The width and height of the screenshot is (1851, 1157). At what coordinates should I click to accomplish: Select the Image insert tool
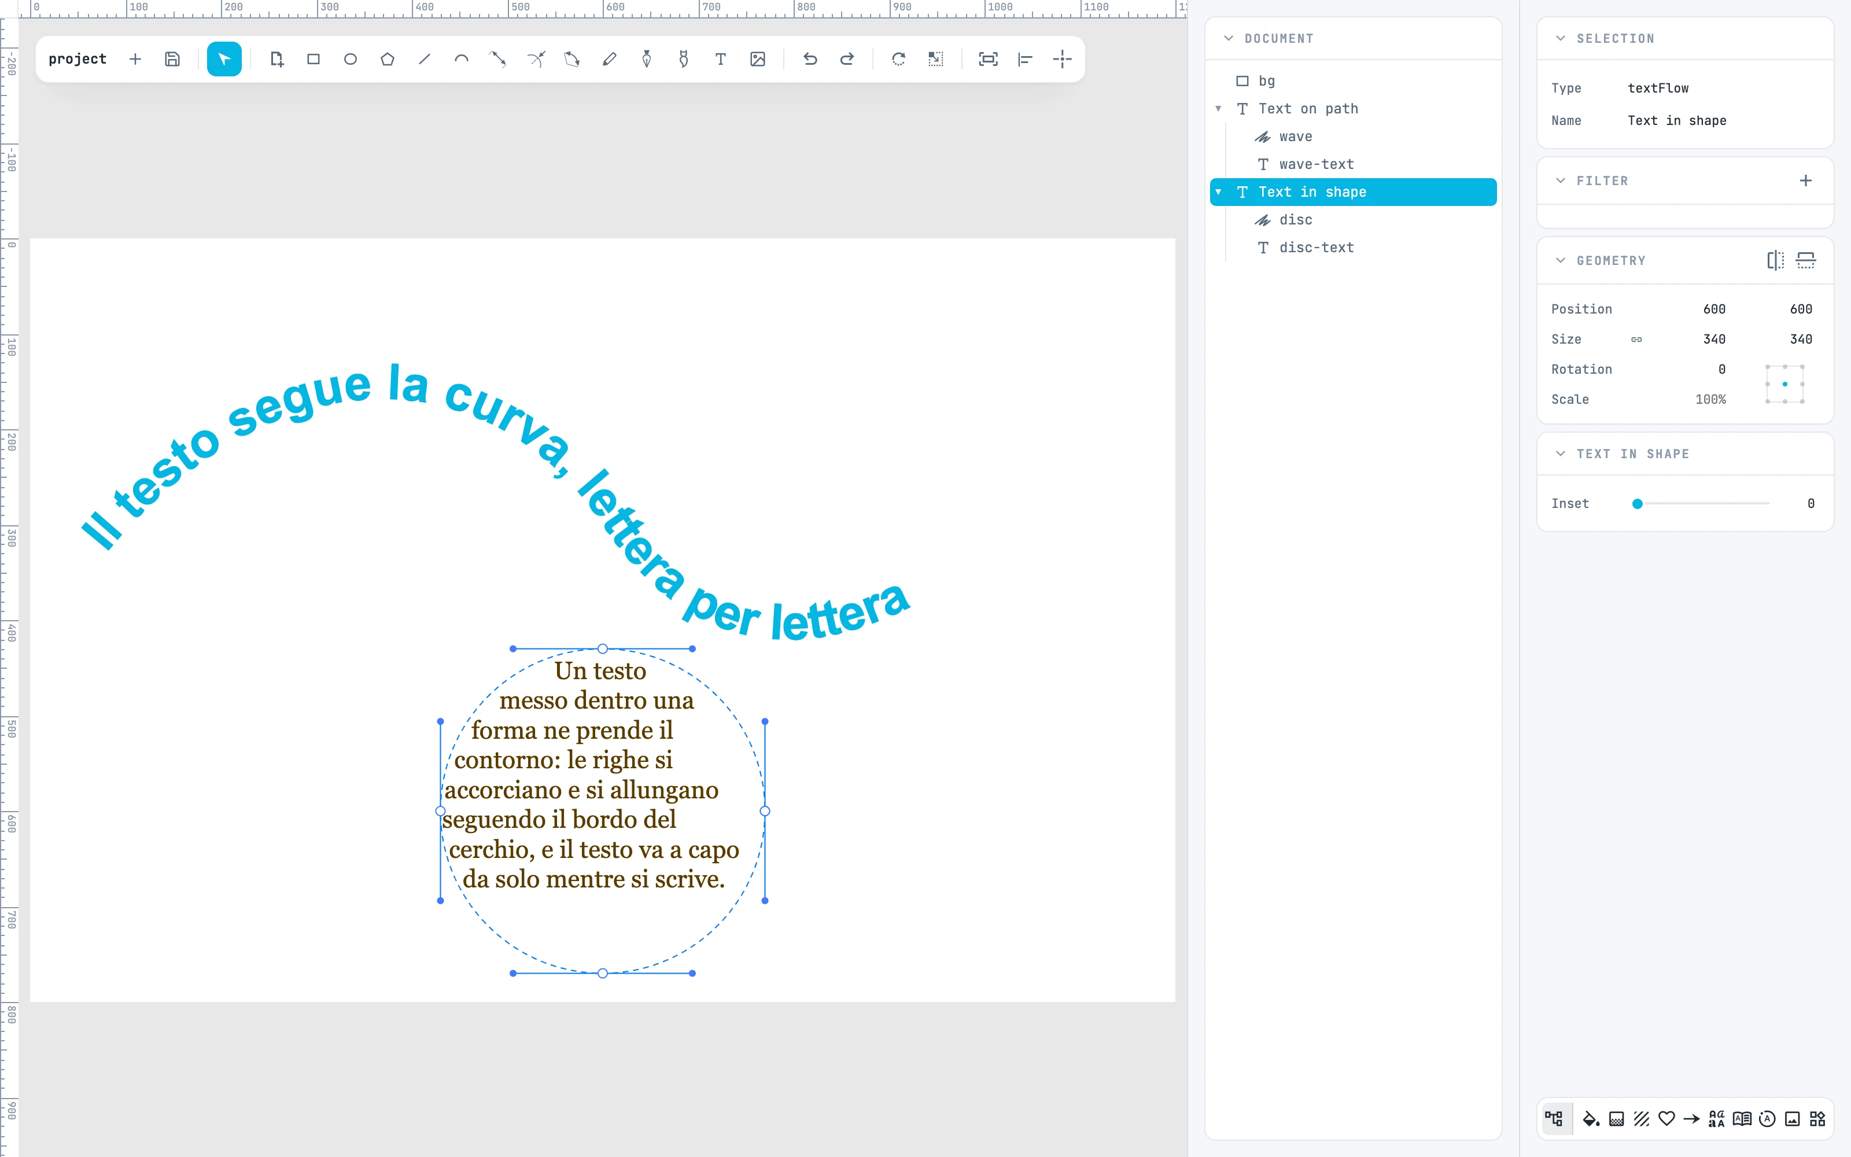click(x=758, y=59)
